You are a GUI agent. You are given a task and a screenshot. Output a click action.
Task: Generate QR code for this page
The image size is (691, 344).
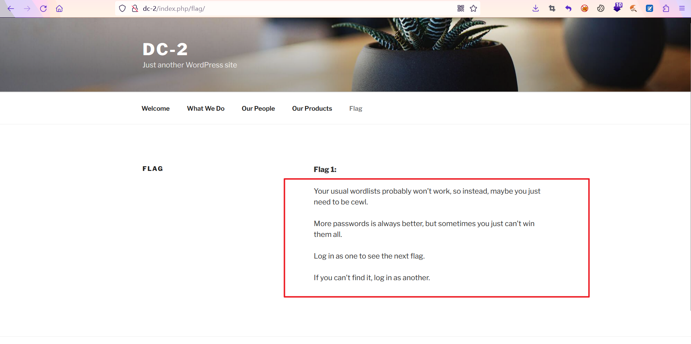point(461,8)
